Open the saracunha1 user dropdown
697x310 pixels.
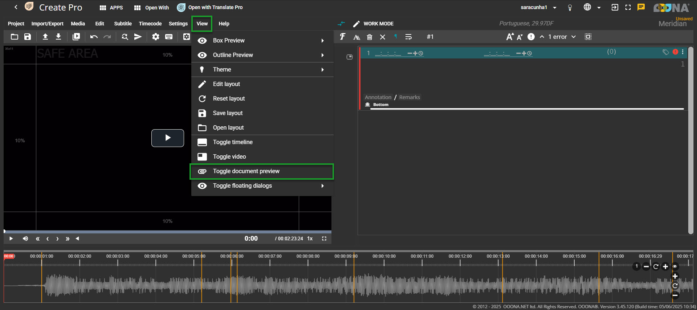coord(538,8)
